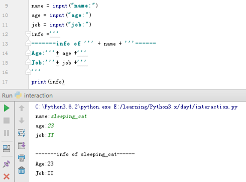The width and height of the screenshot is (246, 182).
Task: Click the green Rerun button
Action: pos(7,108)
